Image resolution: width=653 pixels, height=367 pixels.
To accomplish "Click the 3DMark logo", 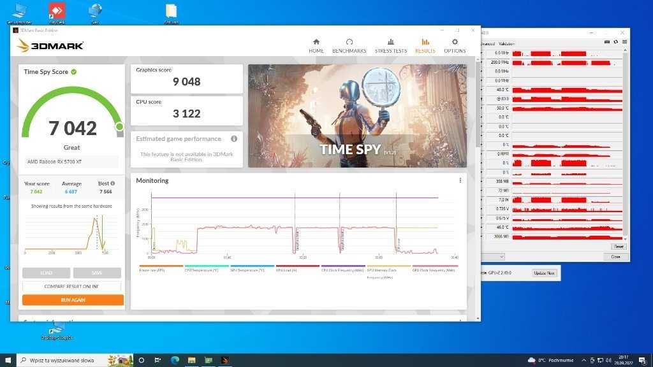I will [50, 45].
